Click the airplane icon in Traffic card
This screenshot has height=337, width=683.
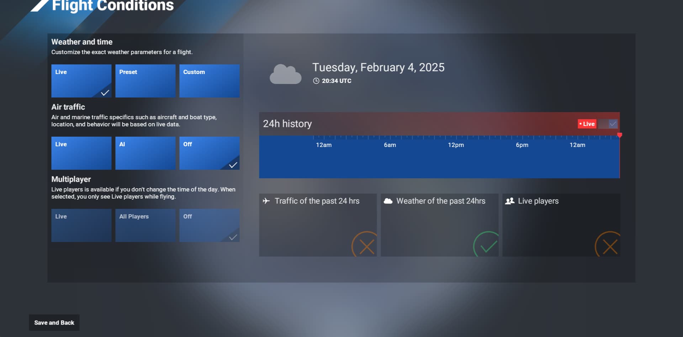[x=266, y=201]
